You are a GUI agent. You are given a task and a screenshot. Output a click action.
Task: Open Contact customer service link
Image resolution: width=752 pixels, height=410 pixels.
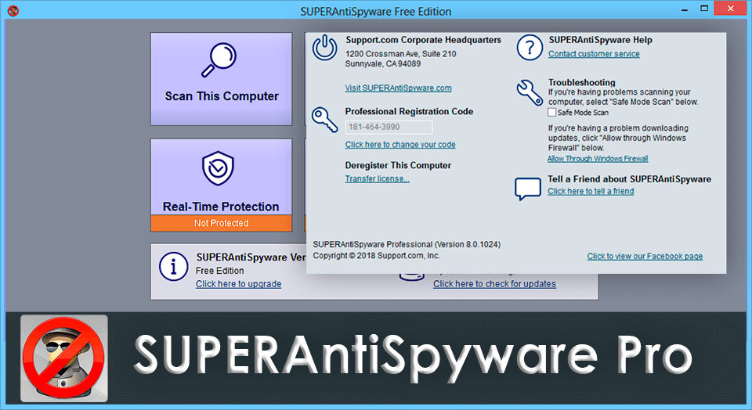click(593, 54)
